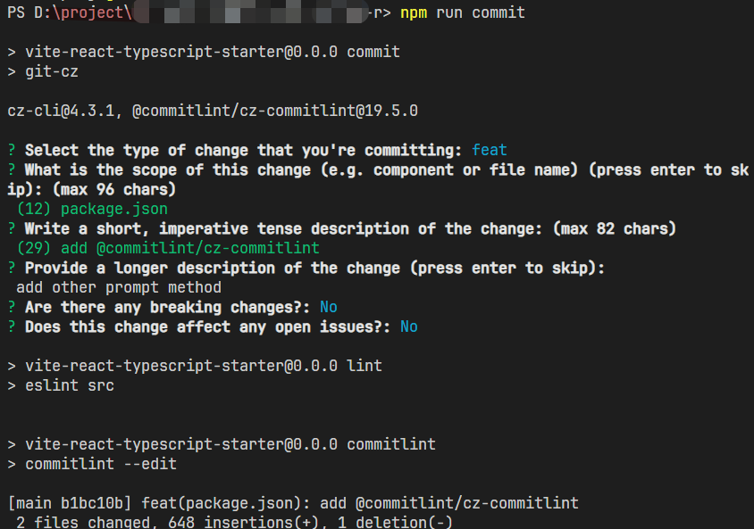Click 'No' answer for breaking changes
The image size is (754, 529).
329,307
